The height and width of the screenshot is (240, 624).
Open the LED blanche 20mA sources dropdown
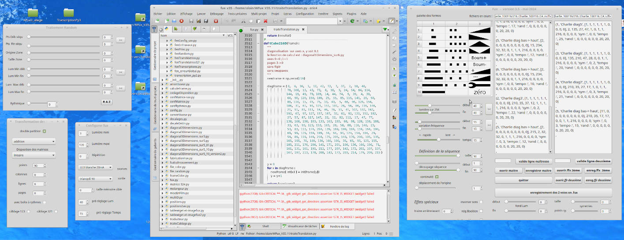tap(95, 168)
